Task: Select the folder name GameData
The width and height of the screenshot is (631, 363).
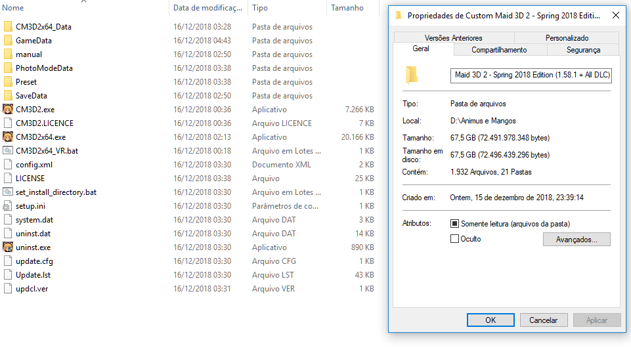Action: (x=33, y=40)
